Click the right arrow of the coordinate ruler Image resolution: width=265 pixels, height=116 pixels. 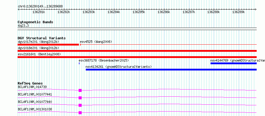(256, 9)
